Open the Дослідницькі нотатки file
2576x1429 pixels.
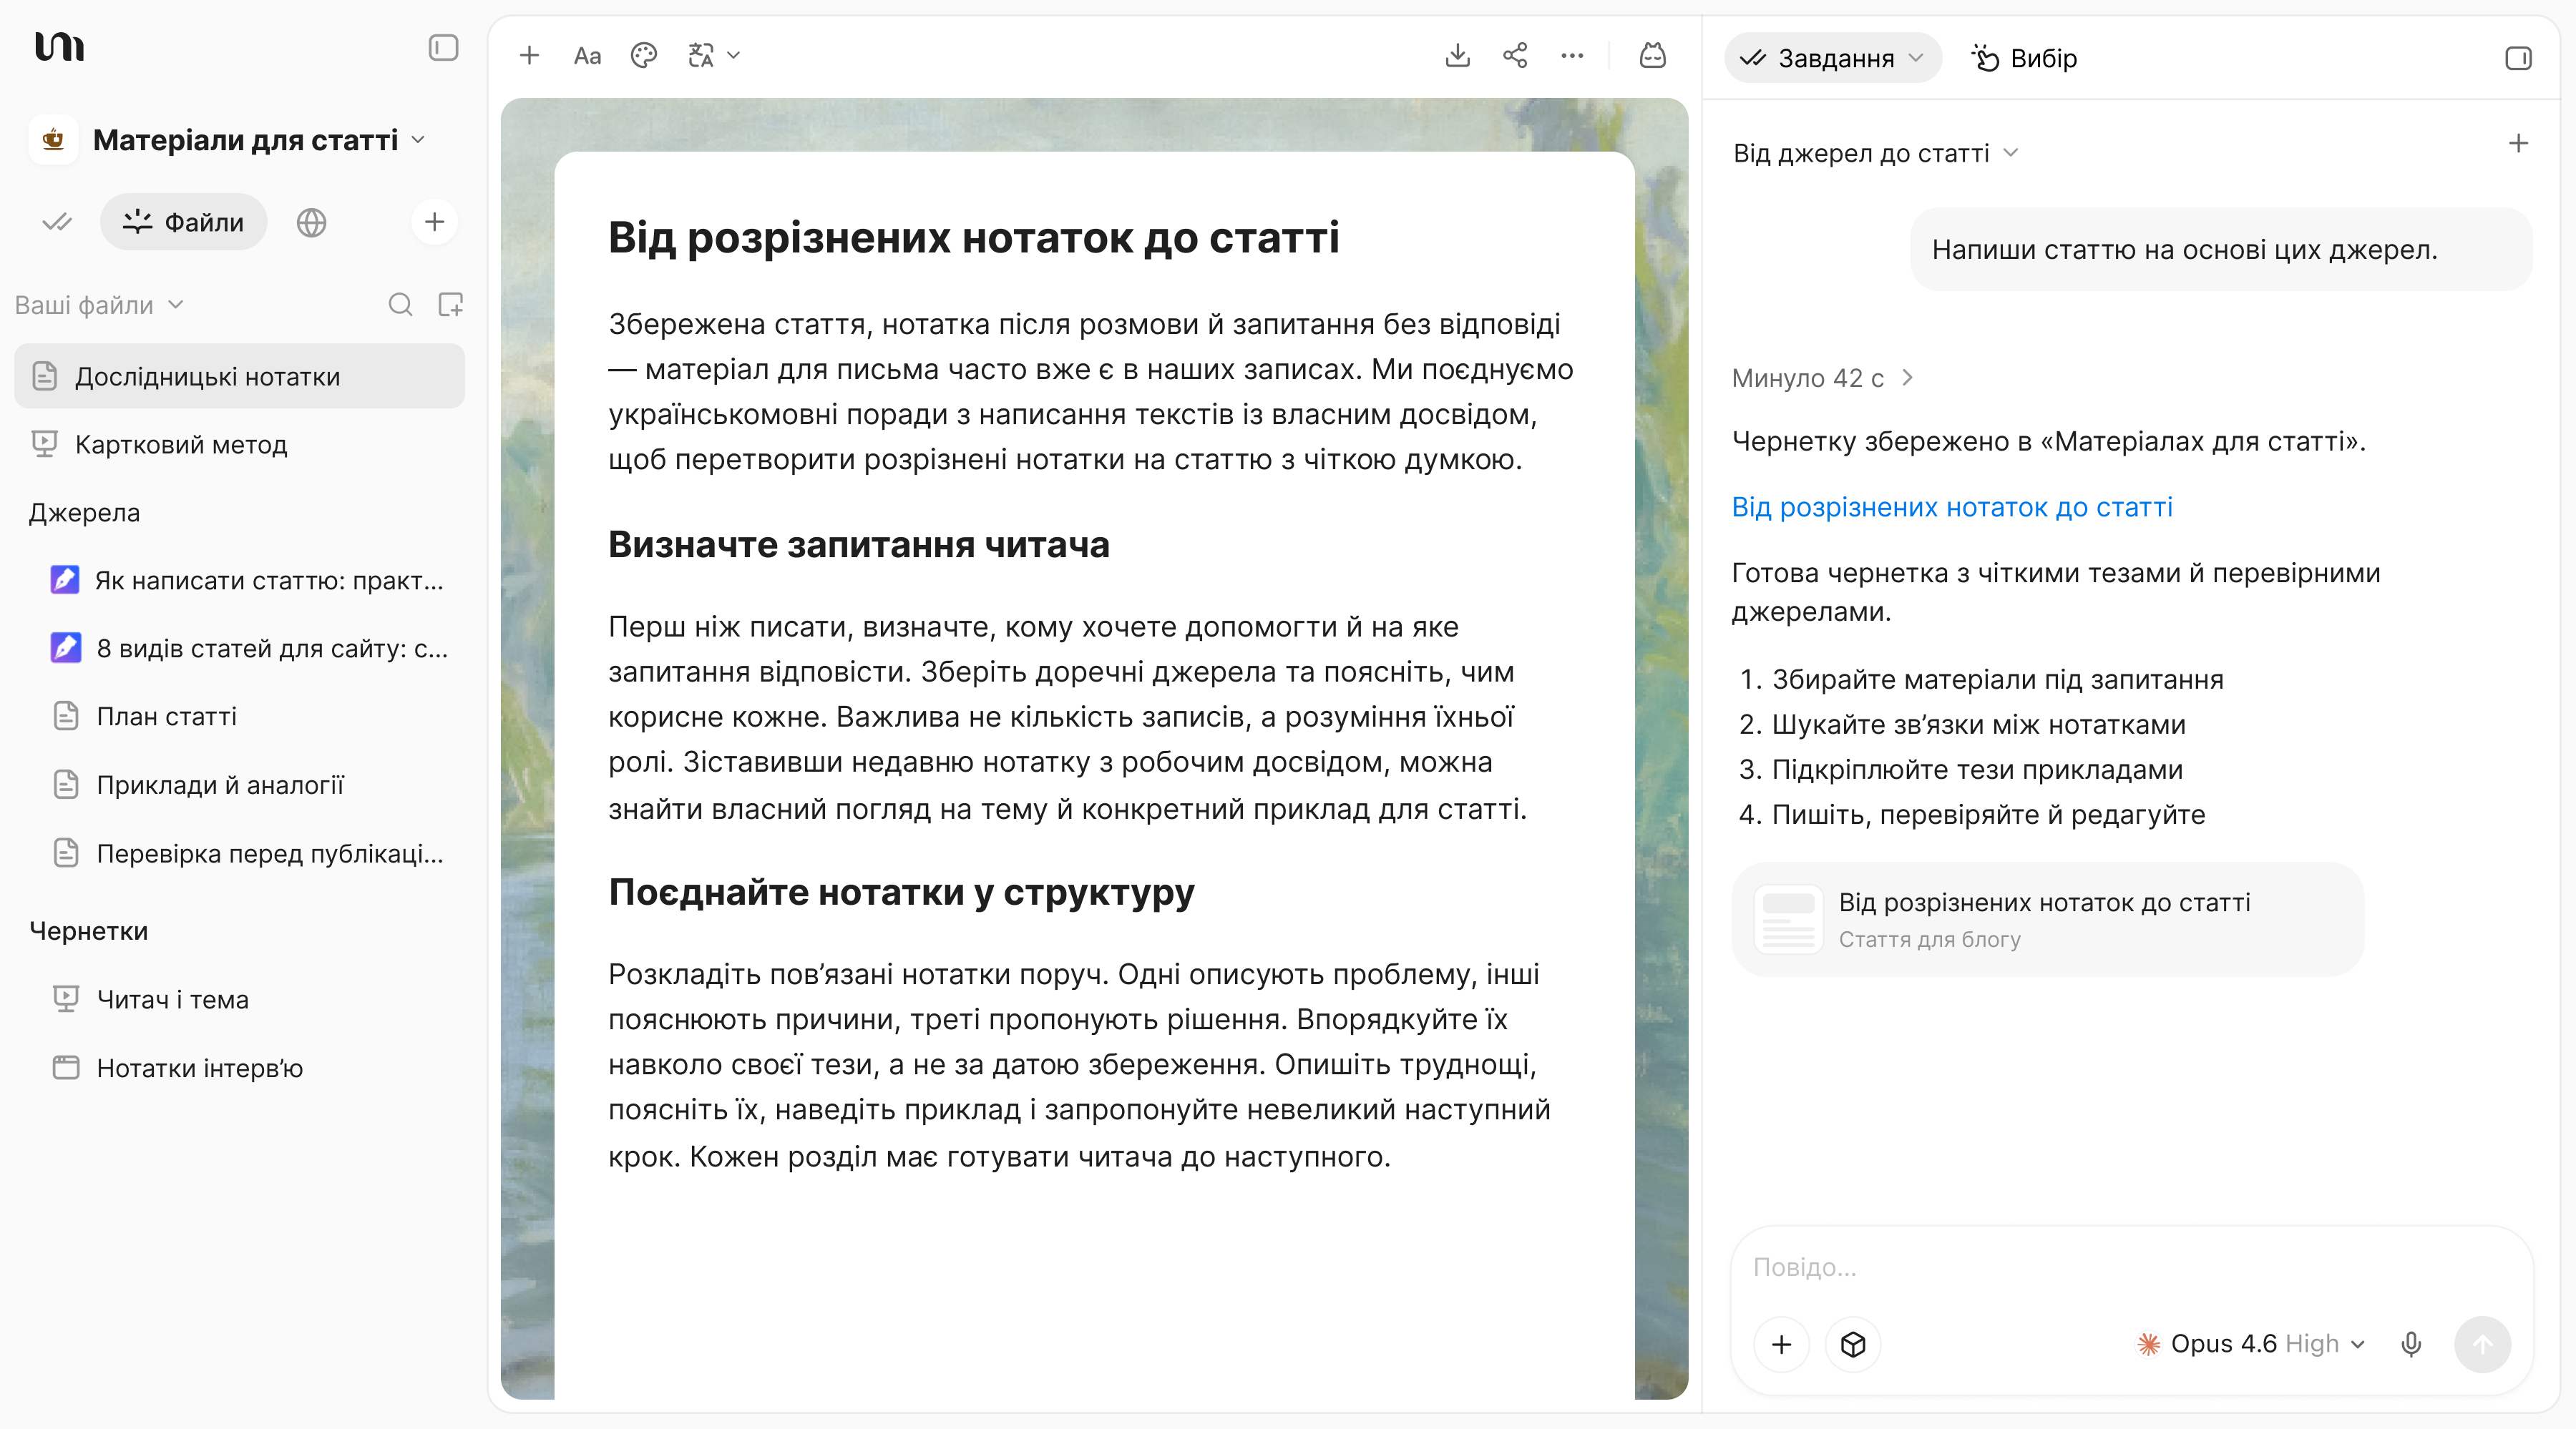pyautogui.click(x=239, y=377)
